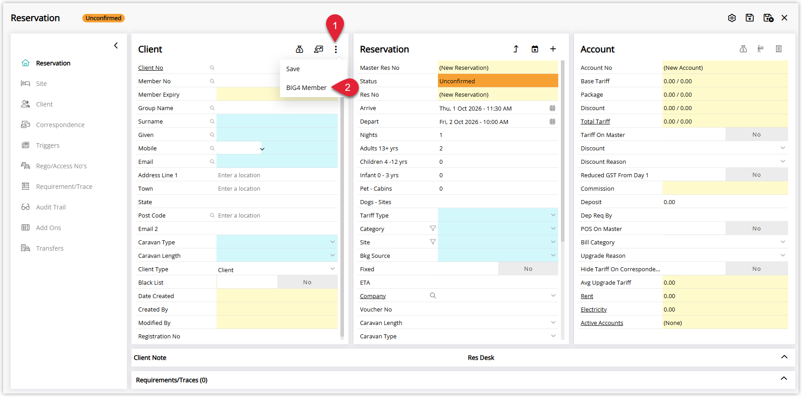Click the client card icon in Client panel
The height and width of the screenshot is (397, 802).
click(x=318, y=49)
